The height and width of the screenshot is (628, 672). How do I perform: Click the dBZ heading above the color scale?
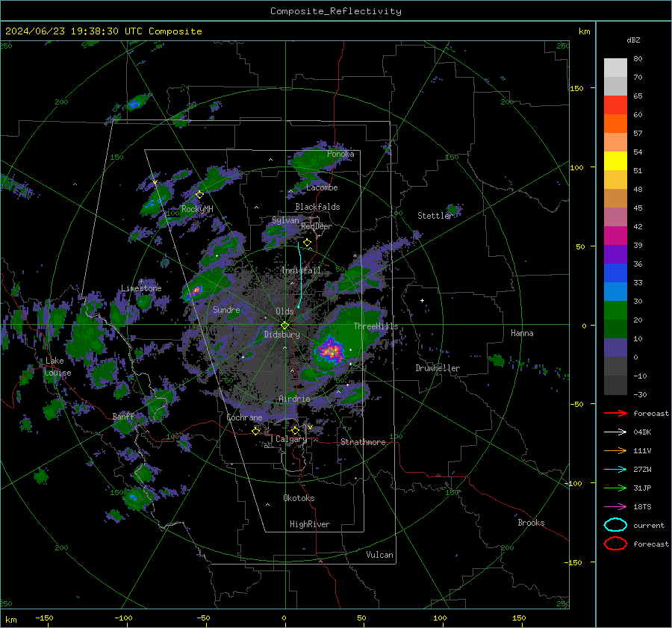tap(633, 40)
